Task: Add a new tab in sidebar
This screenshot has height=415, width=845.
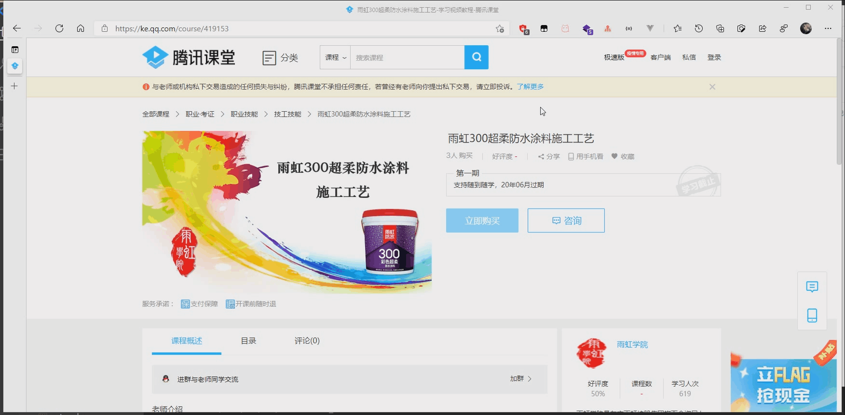Action: tap(14, 86)
